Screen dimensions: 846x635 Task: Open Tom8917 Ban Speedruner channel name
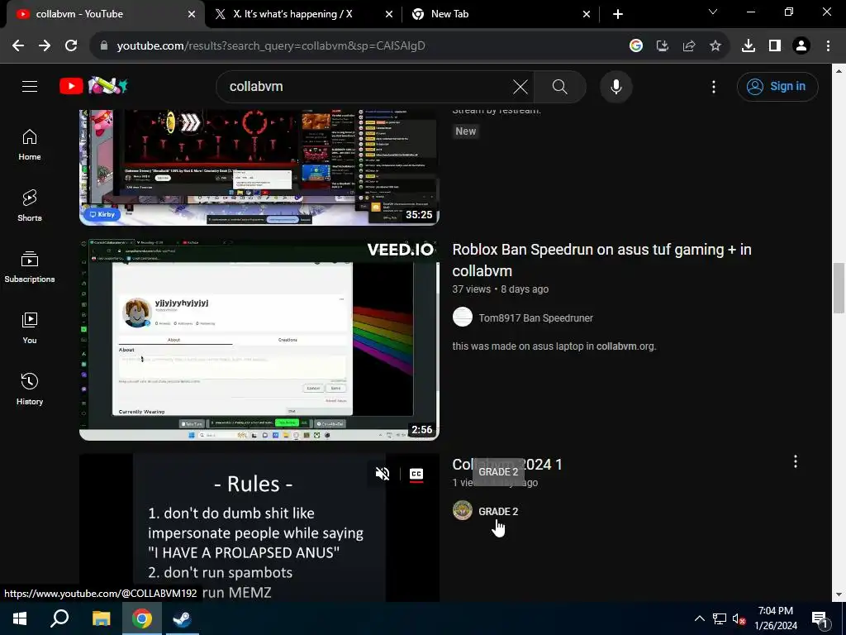[535, 318]
